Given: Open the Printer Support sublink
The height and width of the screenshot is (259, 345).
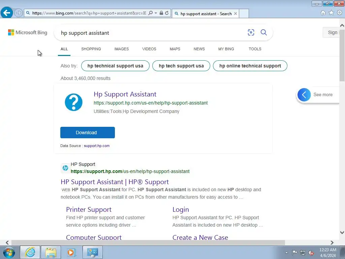Looking at the screenshot, I should [x=89, y=209].
